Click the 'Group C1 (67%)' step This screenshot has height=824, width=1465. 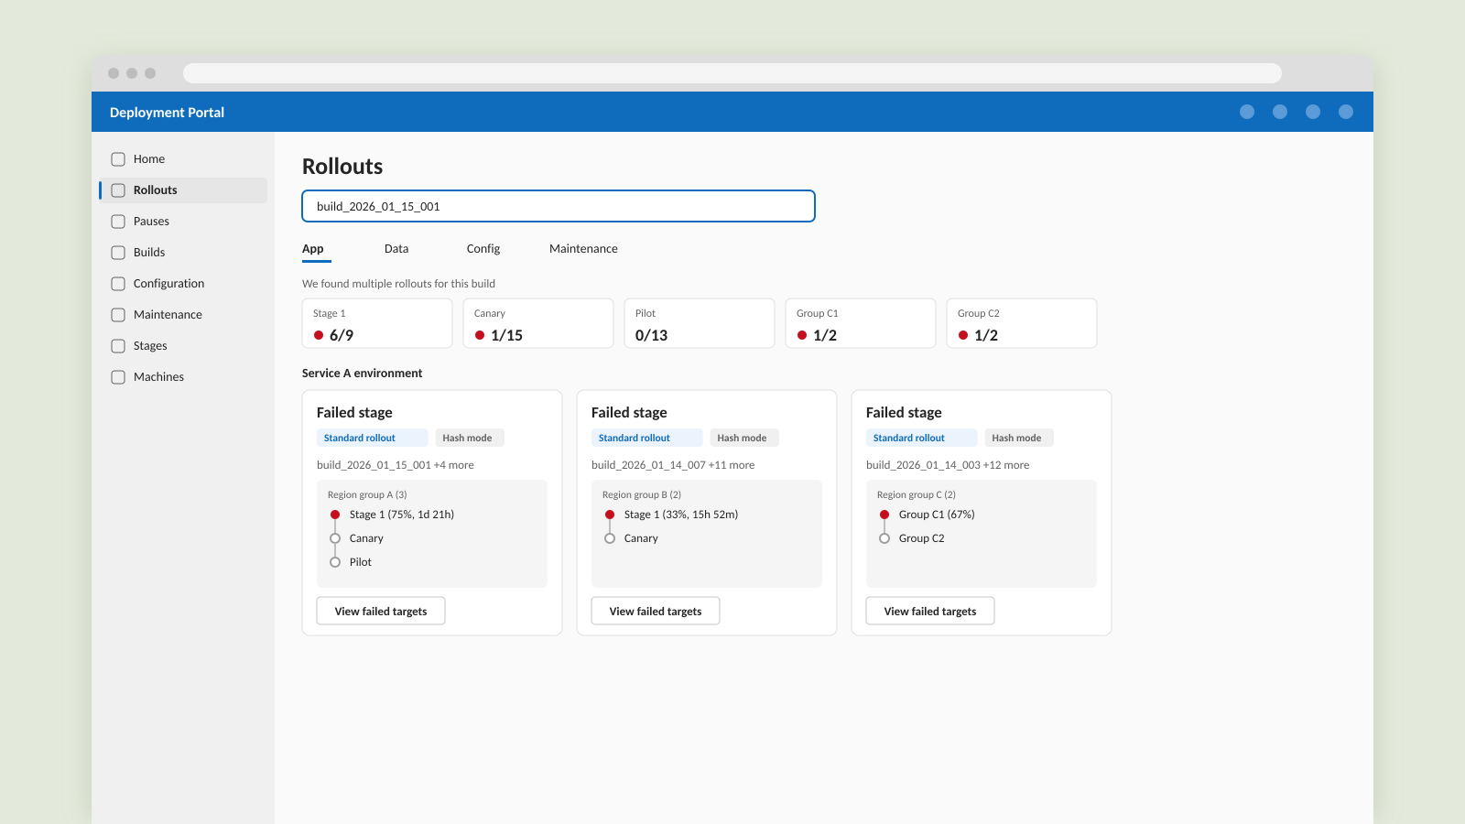[x=937, y=515]
